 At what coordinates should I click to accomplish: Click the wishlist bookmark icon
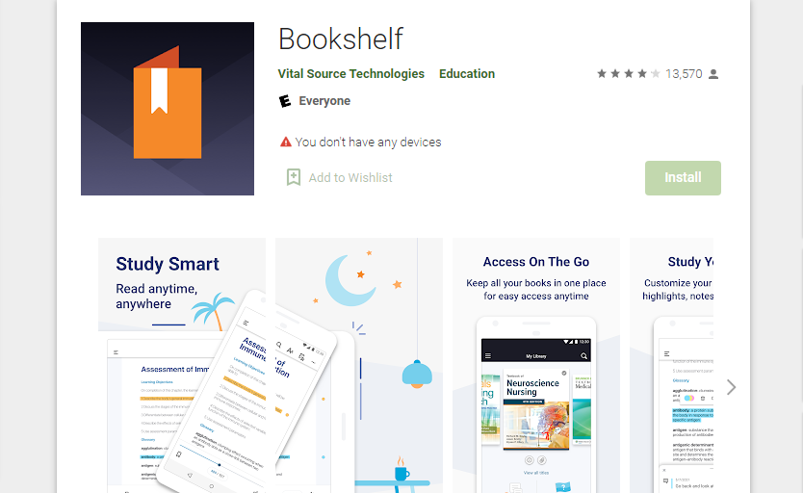(x=294, y=177)
